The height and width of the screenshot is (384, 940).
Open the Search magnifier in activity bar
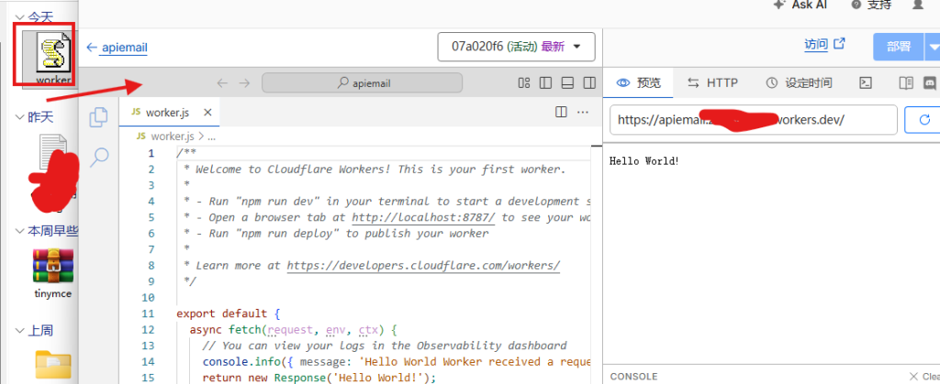coord(99,158)
